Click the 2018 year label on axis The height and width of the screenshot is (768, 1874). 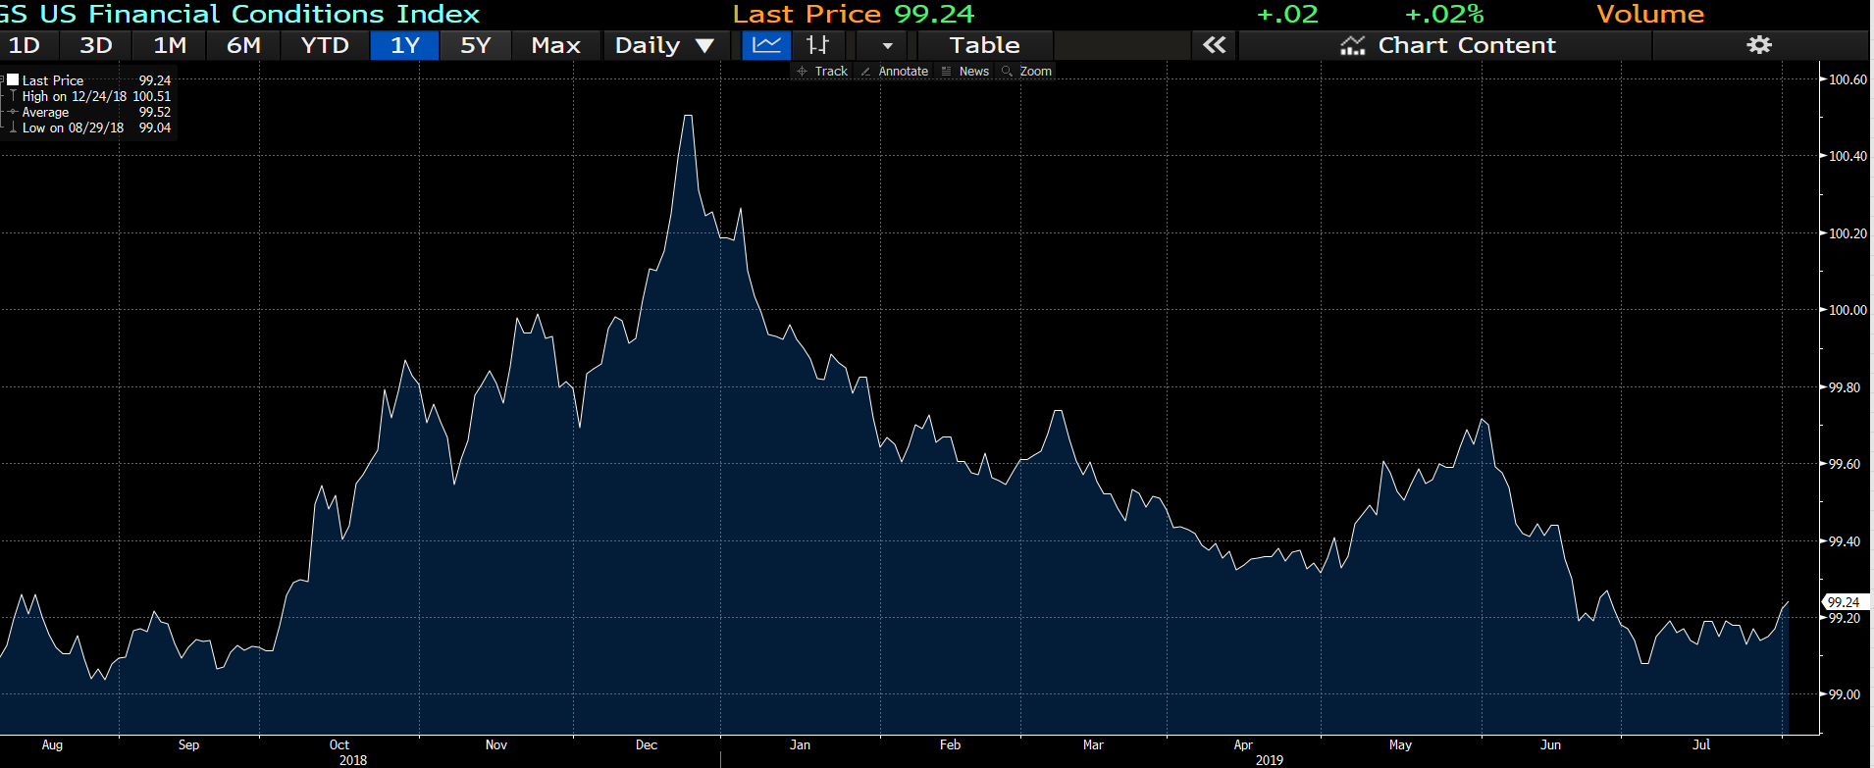click(353, 760)
